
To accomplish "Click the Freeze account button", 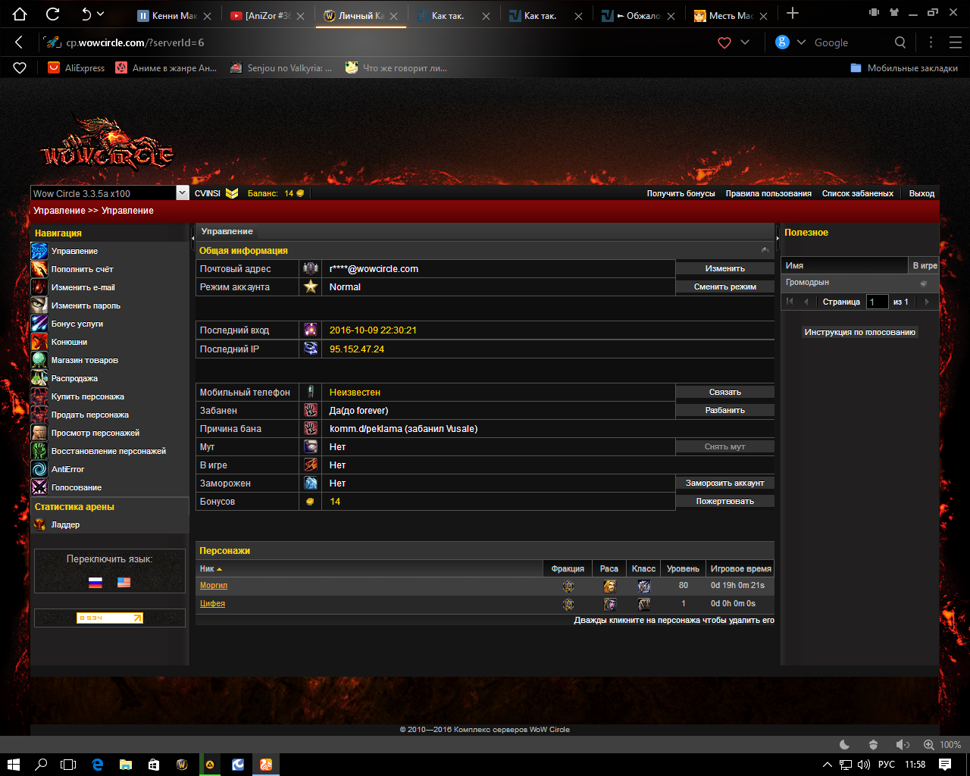I will coord(724,483).
